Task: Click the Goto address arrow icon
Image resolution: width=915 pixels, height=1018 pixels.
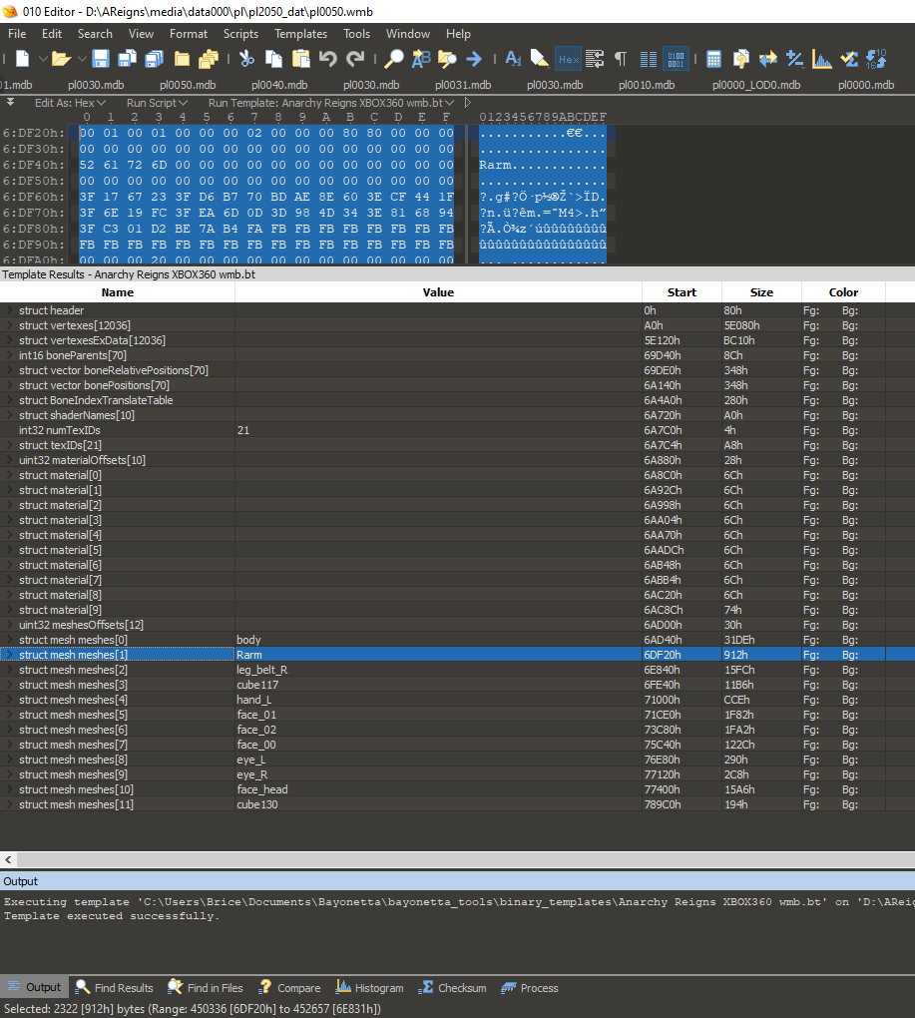Action: click(472, 59)
